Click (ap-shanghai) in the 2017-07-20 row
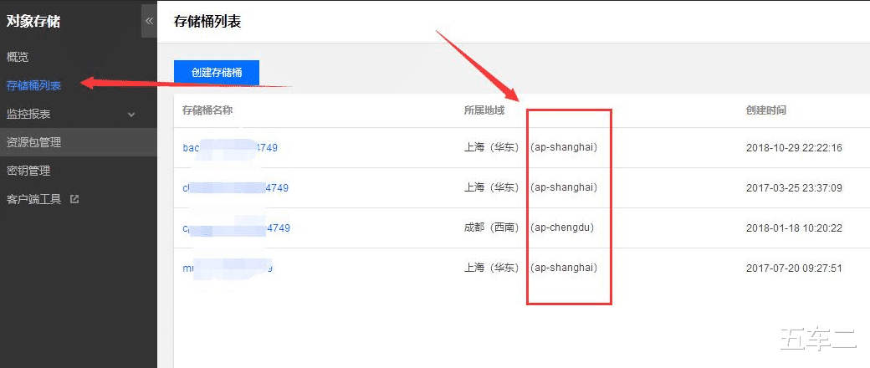This screenshot has height=368, width=870. pos(564,268)
